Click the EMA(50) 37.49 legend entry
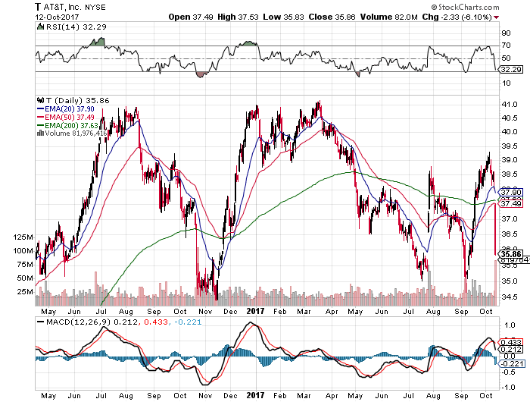 (x=66, y=117)
